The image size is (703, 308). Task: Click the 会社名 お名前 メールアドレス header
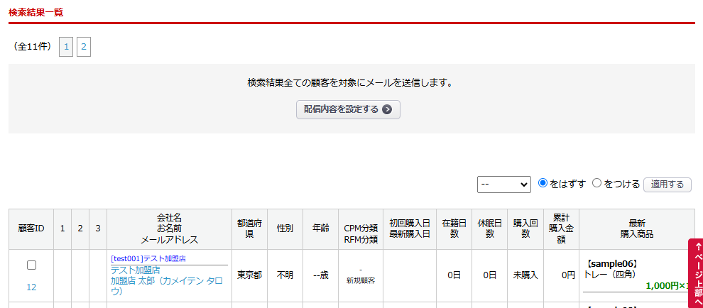[169, 229]
